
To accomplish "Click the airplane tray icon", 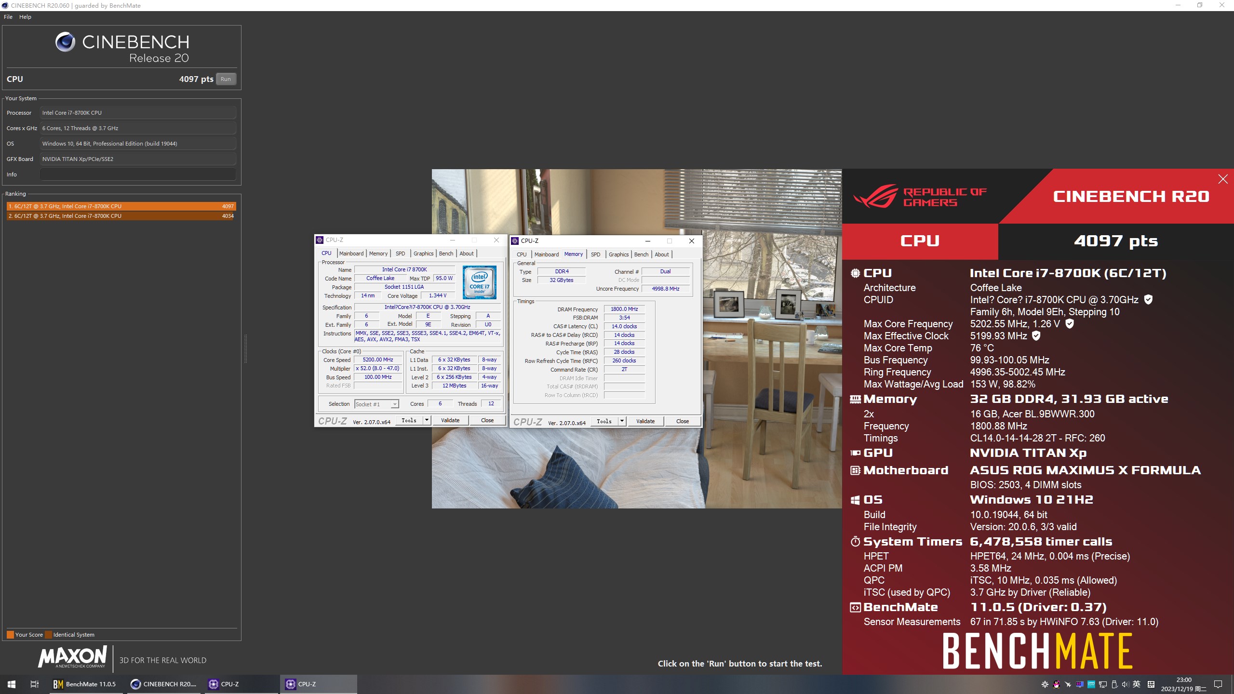I will (1068, 684).
